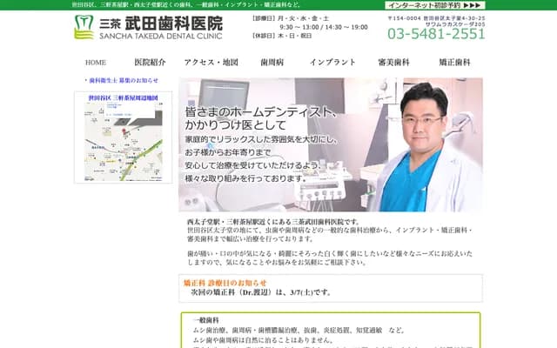The width and height of the screenshot is (557, 348).
Task: Click the 一般歯科 section heading
Action: click(x=206, y=321)
